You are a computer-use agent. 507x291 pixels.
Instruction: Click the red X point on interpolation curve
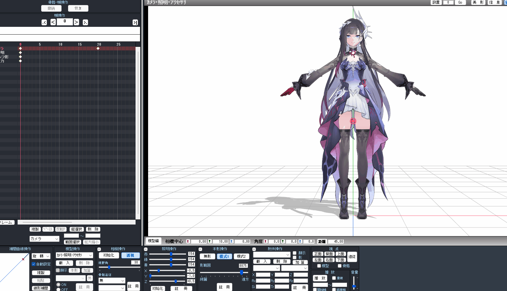tap(23, 259)
